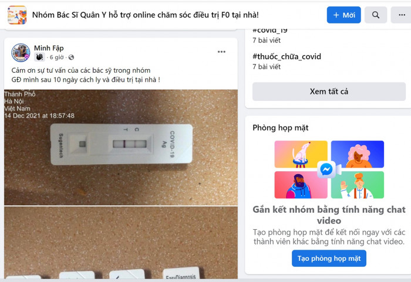Click the dog illustration room tile

tap(301, 154)
